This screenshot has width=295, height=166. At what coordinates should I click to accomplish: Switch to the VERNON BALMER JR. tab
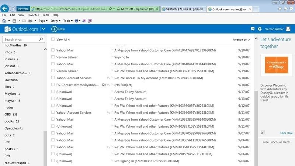coord(183,9)
